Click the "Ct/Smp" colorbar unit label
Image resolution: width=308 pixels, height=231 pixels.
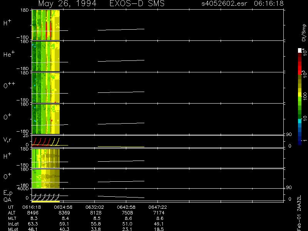point(304,33)
